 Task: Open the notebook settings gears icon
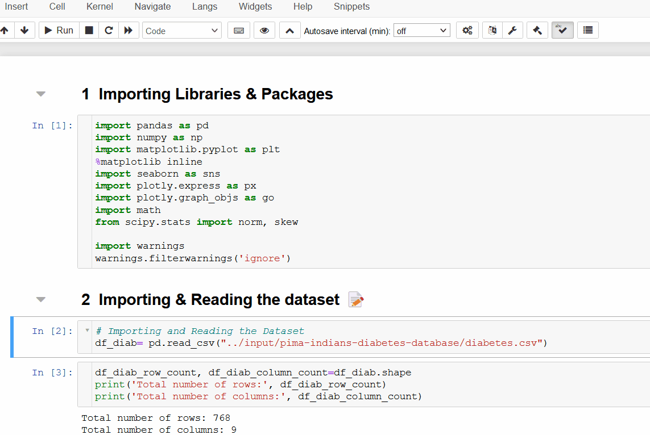coord(467,30)
